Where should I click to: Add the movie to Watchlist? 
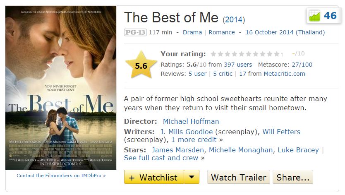[x=154, y=177]
